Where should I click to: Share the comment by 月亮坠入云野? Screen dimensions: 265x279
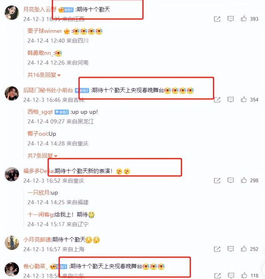click(217, 19)
